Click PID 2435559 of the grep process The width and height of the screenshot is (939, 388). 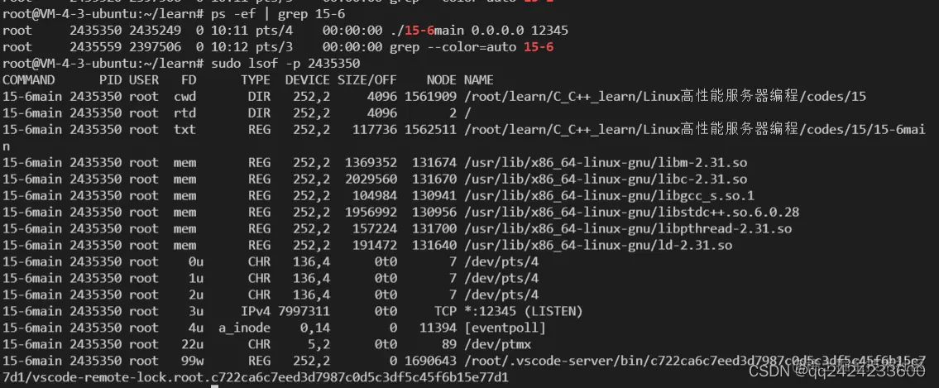coord(95,46)
